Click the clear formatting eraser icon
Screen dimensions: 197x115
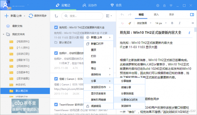[x=123, y=23]
